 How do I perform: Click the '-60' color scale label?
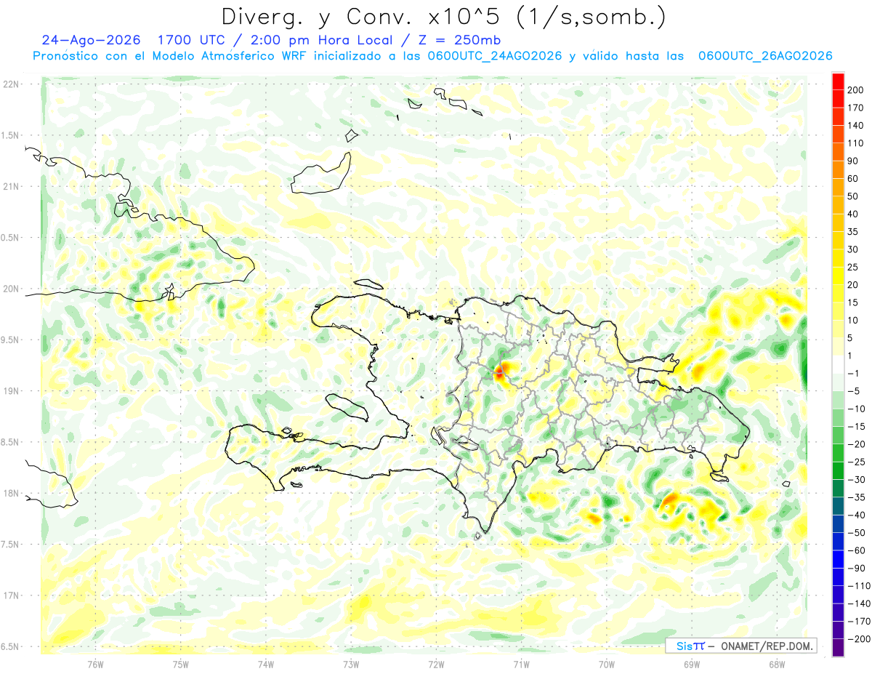[856, 550]
